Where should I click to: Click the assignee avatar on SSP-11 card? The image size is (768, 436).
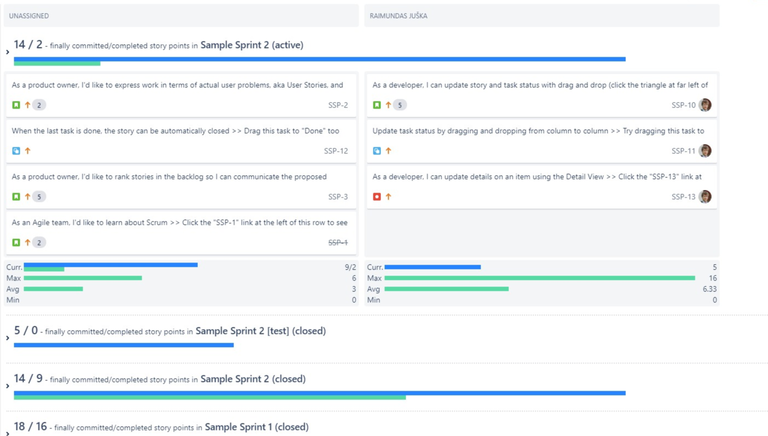click(705, 151)
